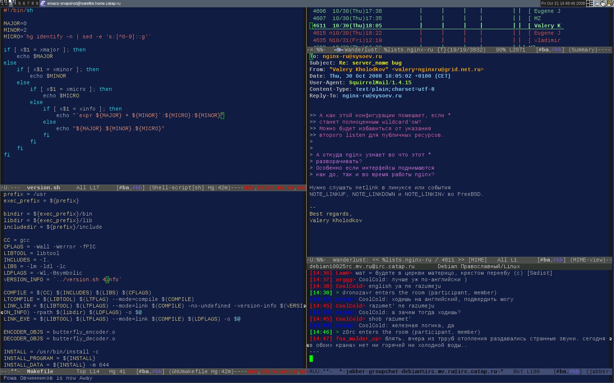Click the 'x$1 = xinfo' condition line
This screenshot has width=614, height=383.
tap(82, 109)
